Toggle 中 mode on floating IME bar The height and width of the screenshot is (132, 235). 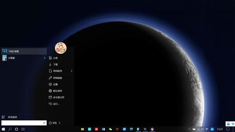[233, 124]
